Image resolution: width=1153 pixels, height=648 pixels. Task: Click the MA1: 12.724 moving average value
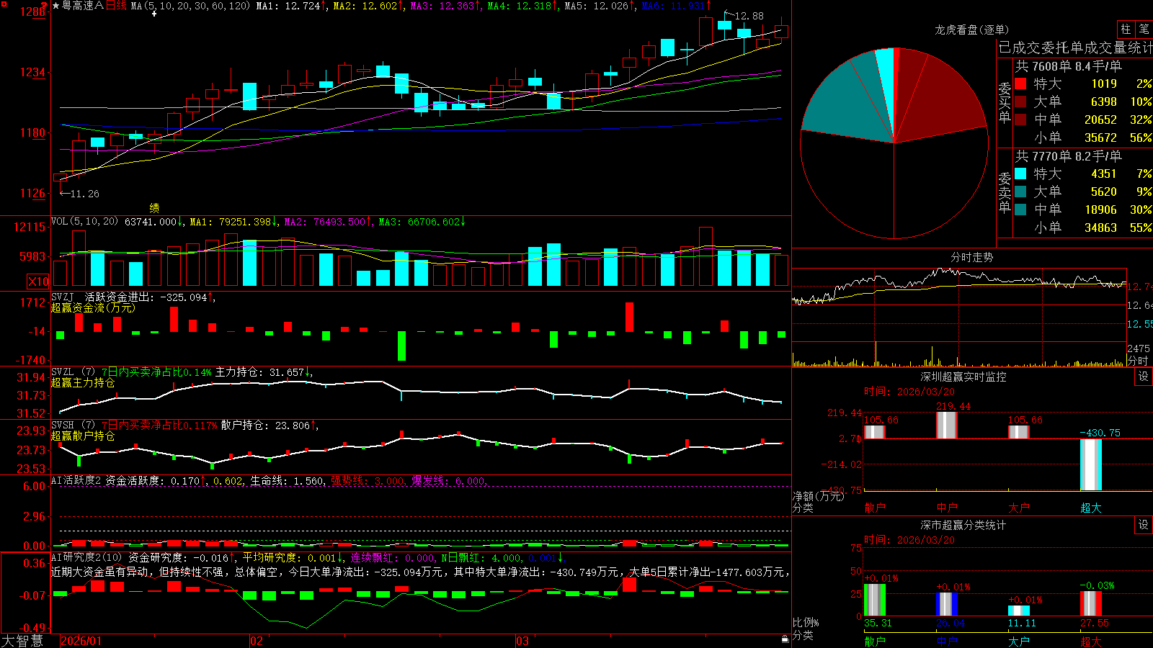click(x=288, y=6)
